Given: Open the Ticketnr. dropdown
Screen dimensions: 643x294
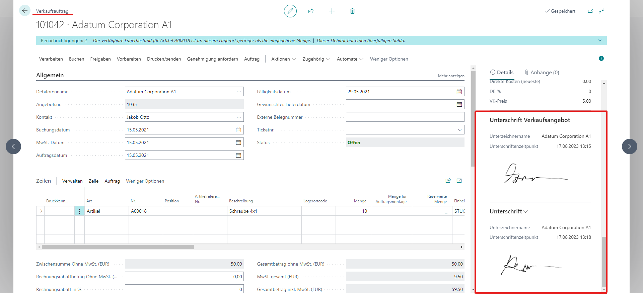Looking at the screenshot, I should click(x=459, y=130).
